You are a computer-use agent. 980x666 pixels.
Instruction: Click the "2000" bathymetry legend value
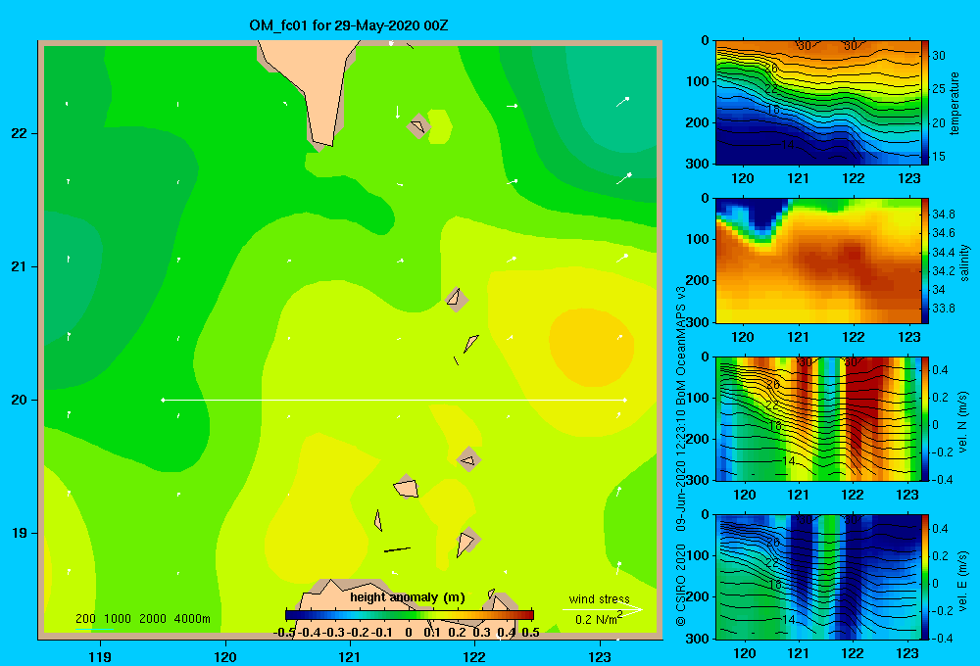pos(153,619)
